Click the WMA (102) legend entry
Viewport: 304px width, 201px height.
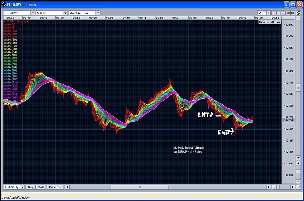11,76
